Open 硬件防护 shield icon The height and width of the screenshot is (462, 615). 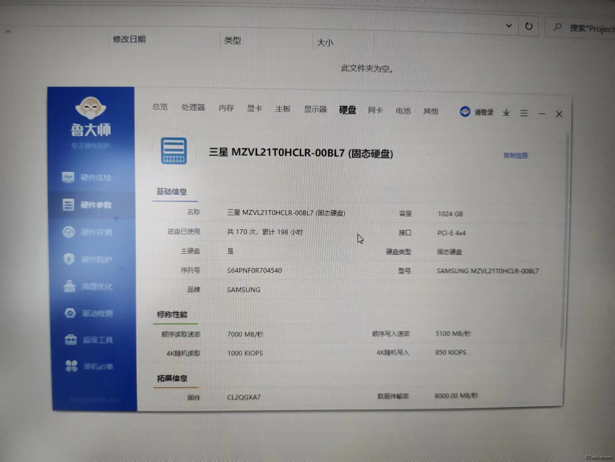tap(69, 259)
